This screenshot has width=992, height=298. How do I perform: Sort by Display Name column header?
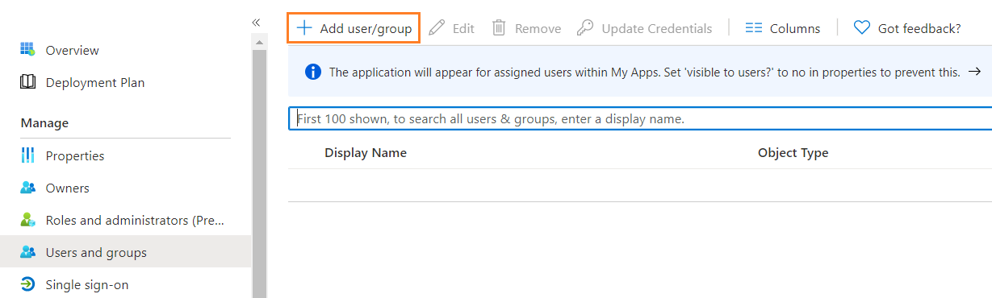click(366, 153)
